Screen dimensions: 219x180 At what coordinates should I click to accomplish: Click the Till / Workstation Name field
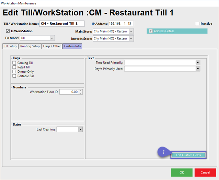click(62, 24)
